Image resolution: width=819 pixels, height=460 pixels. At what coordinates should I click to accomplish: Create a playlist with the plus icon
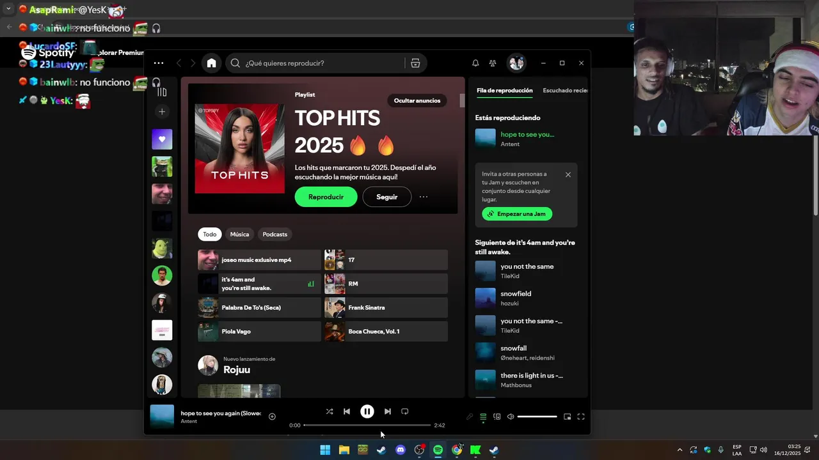click(x=162, y=112)
